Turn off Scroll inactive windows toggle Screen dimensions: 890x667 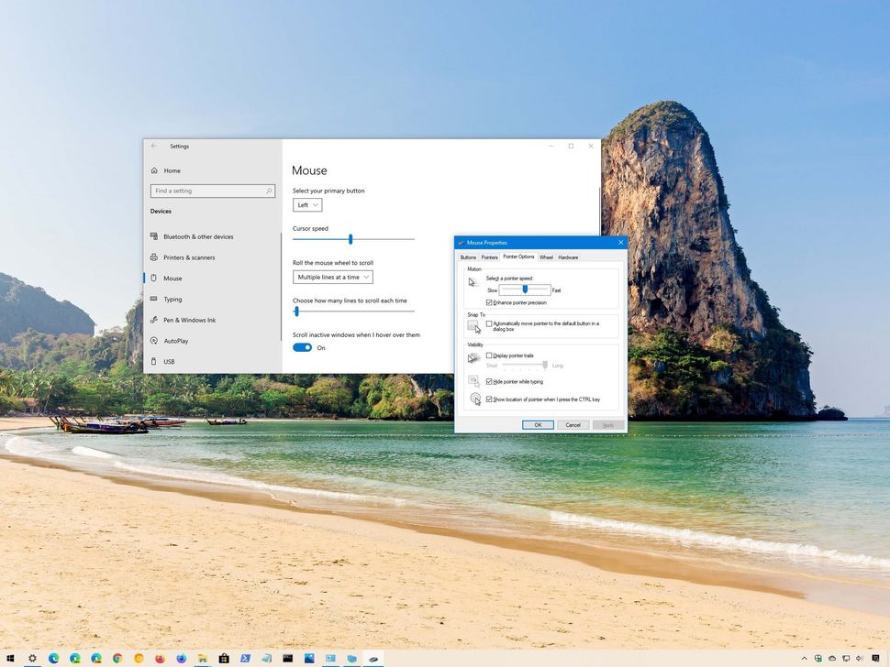point(303,348)
